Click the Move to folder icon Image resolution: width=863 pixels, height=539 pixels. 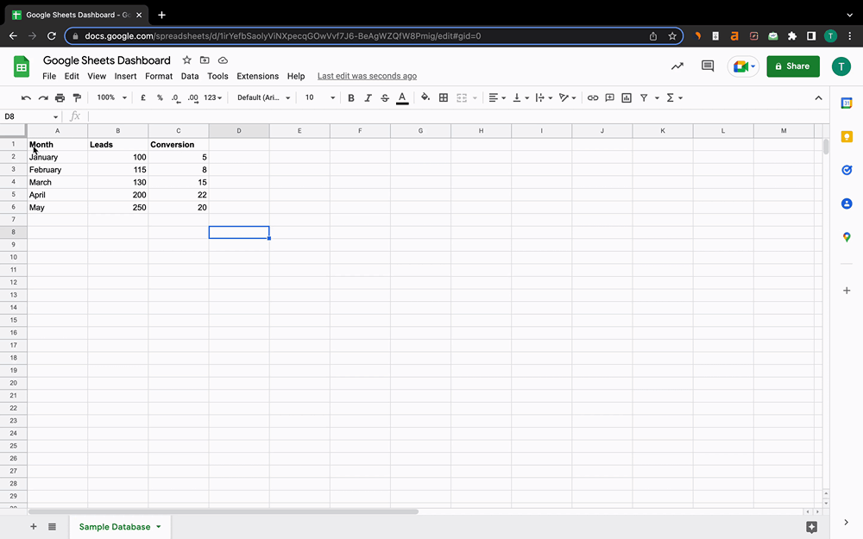(205, 60)
